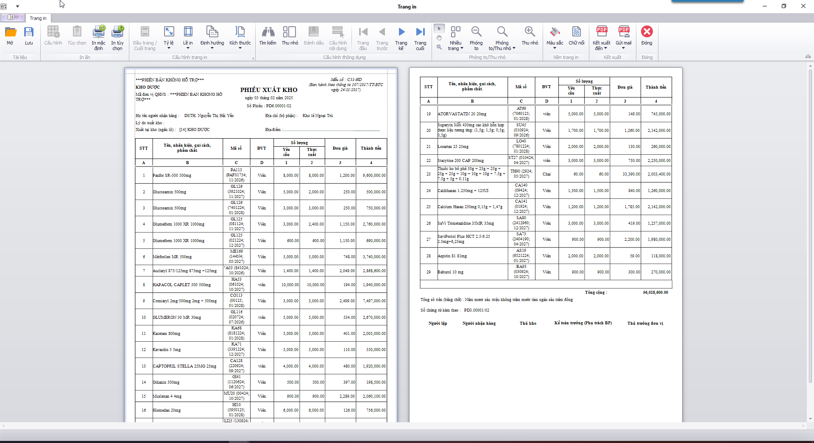Close the preview with Đóng
Screen dimensions: 814x443
[x=647, y=36]
